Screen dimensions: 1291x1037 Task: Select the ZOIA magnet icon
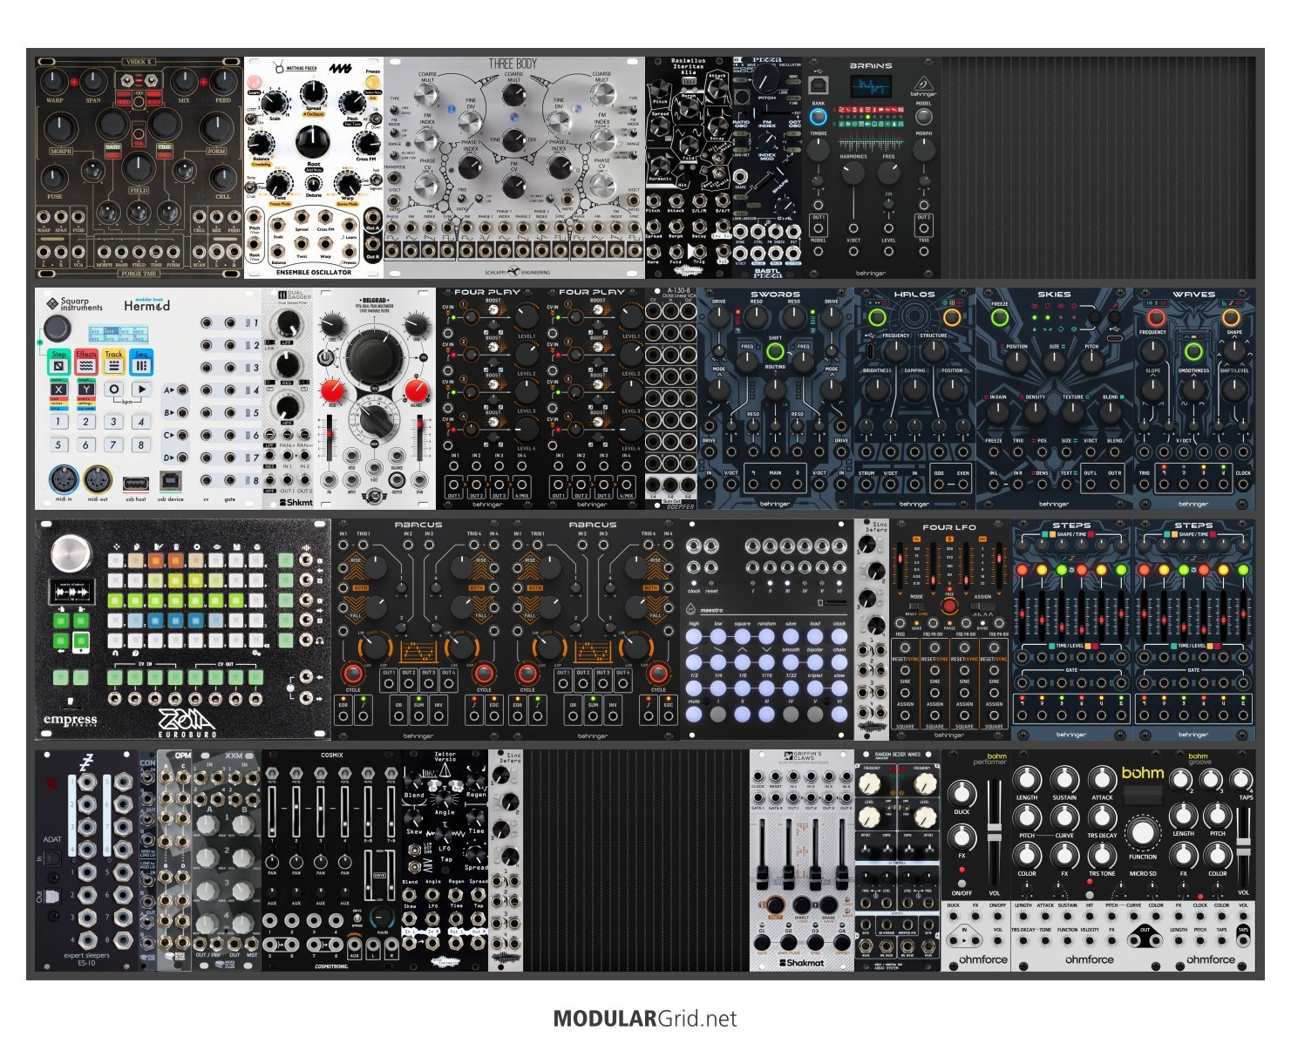(x=115, y=653)
